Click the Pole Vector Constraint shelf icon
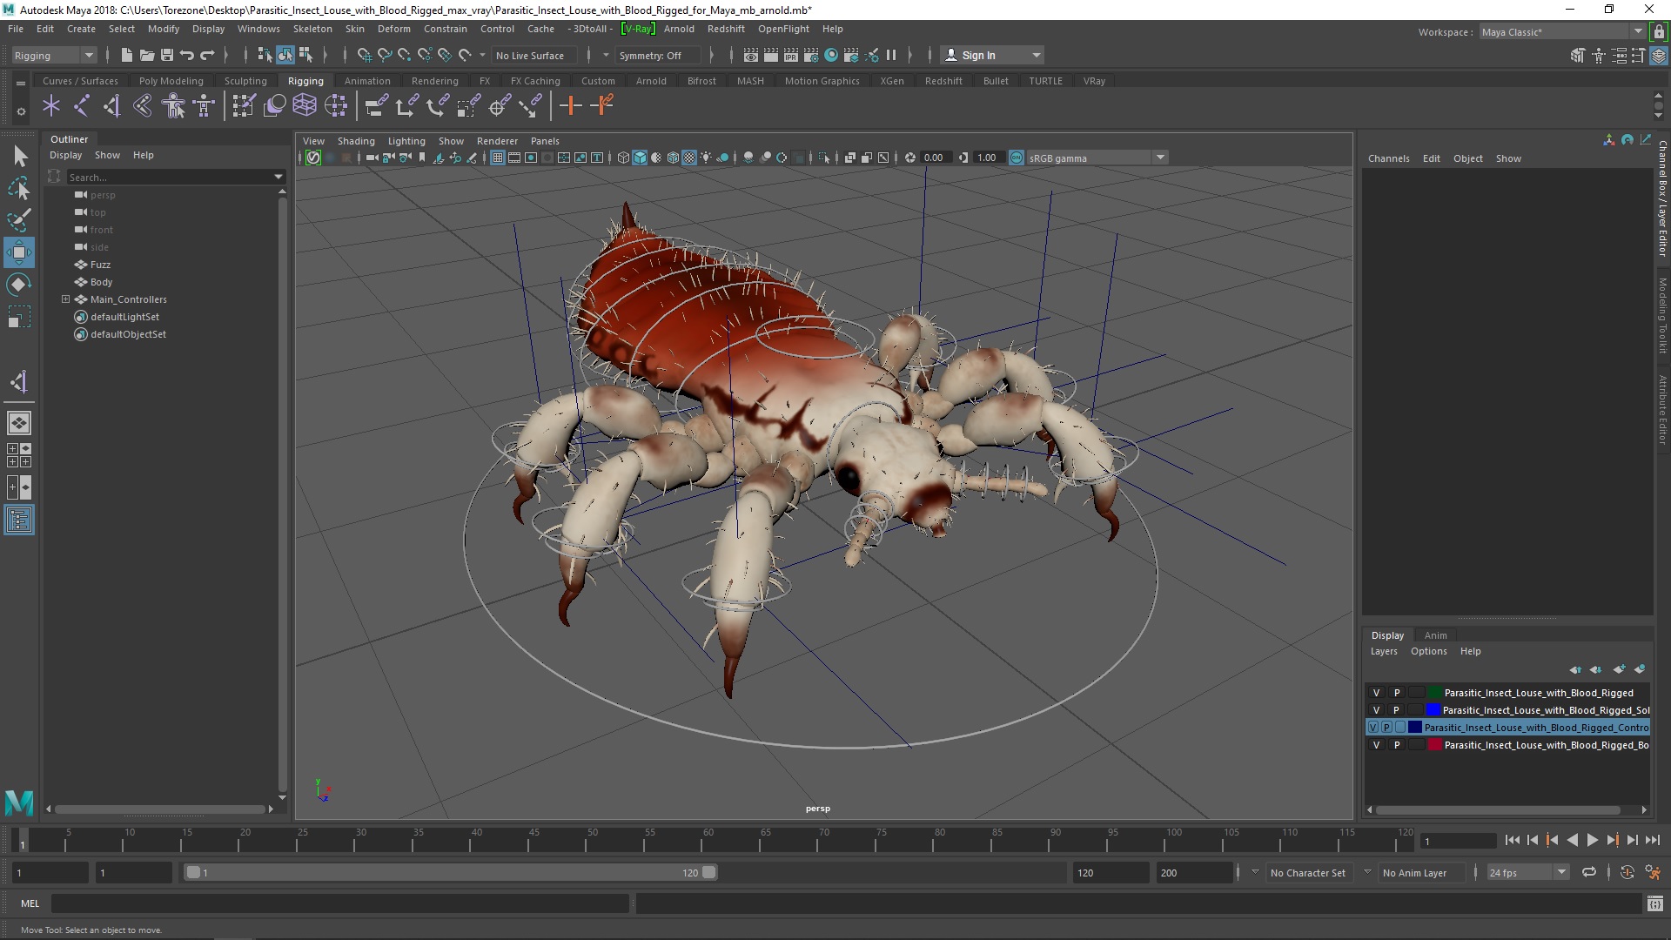 tap(530, 106)
